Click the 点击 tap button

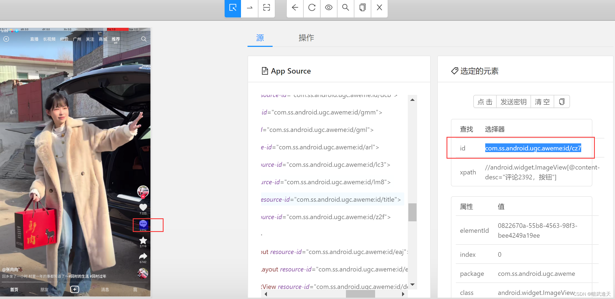pos(485,102)
